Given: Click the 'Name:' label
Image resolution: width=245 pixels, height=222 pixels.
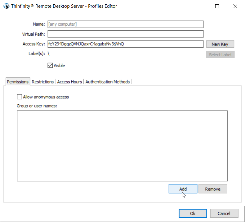Looking at the screenshot, I should pyautogui.click(x=39, y=24).
